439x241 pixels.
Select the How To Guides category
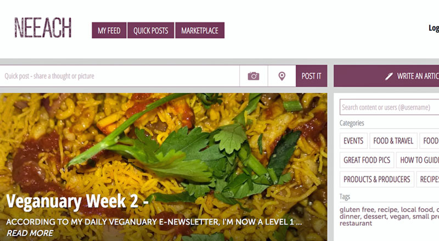pos(418,160)
